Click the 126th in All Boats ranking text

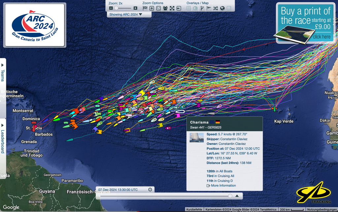click(220, 171)
